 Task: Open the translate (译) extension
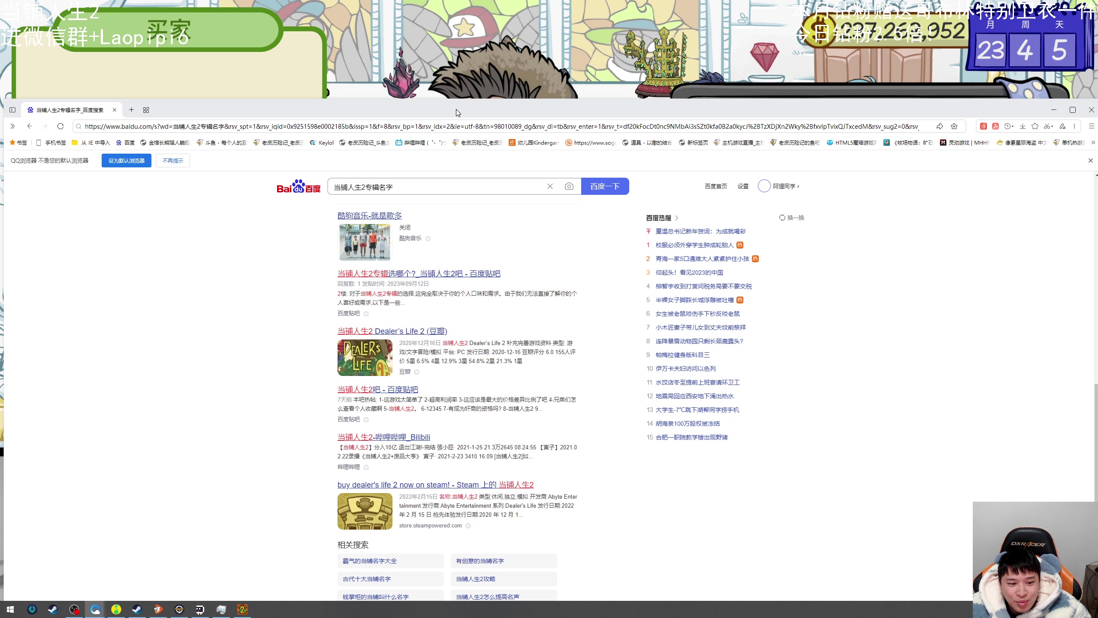[x=983, y=126]
